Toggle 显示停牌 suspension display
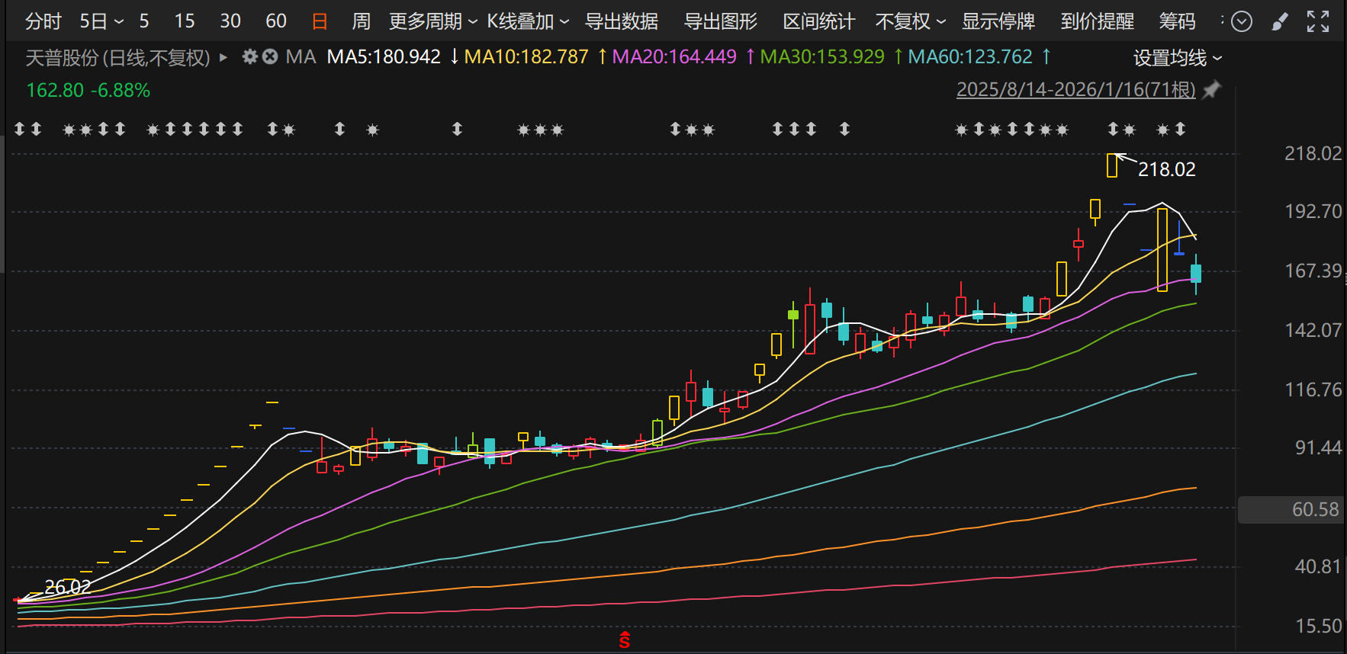 pos(998,21)
